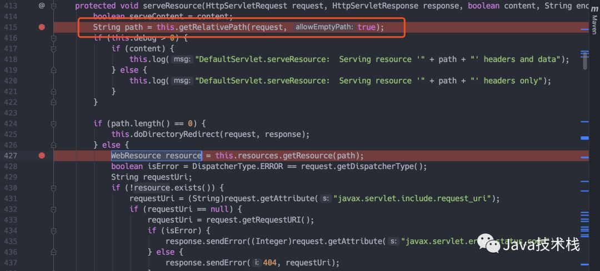Viewport: 600px width, 271px height.
Task: Collapse the requestUri null check on line 432
Action: tap(54, 209)
